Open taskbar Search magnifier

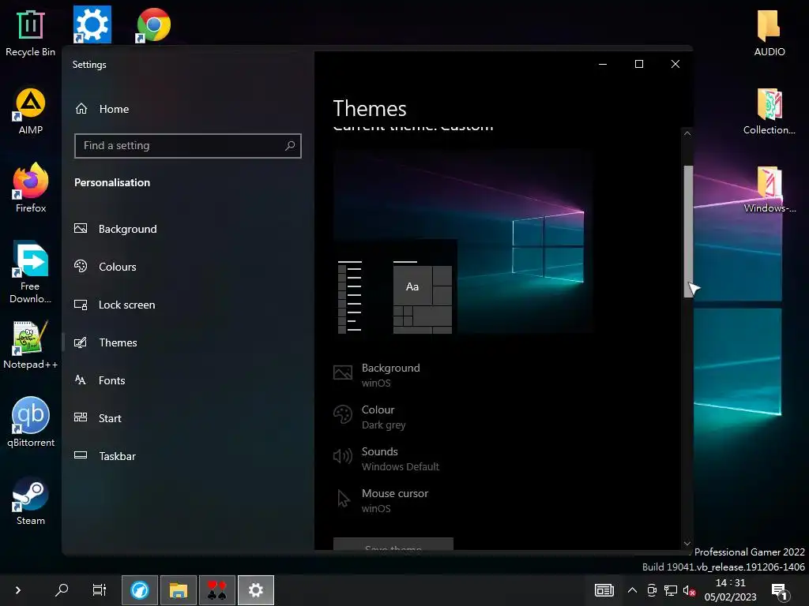coord(62,590)
